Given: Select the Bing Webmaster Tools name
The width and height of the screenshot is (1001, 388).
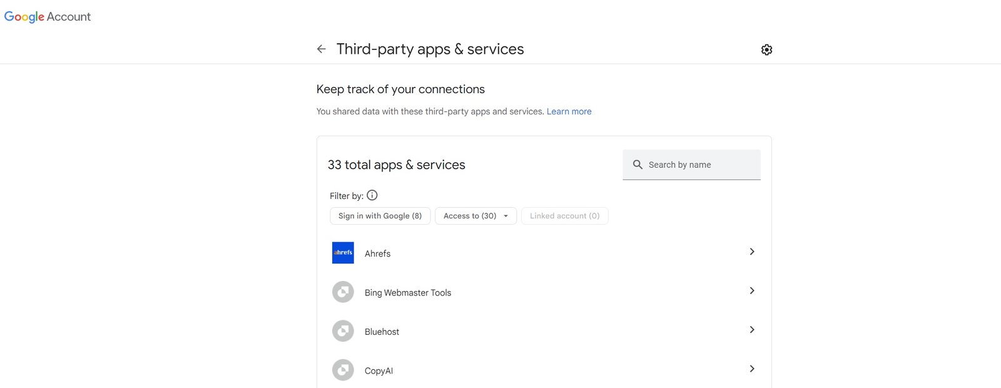Looking at the screenshot, I should coord(408,293).
